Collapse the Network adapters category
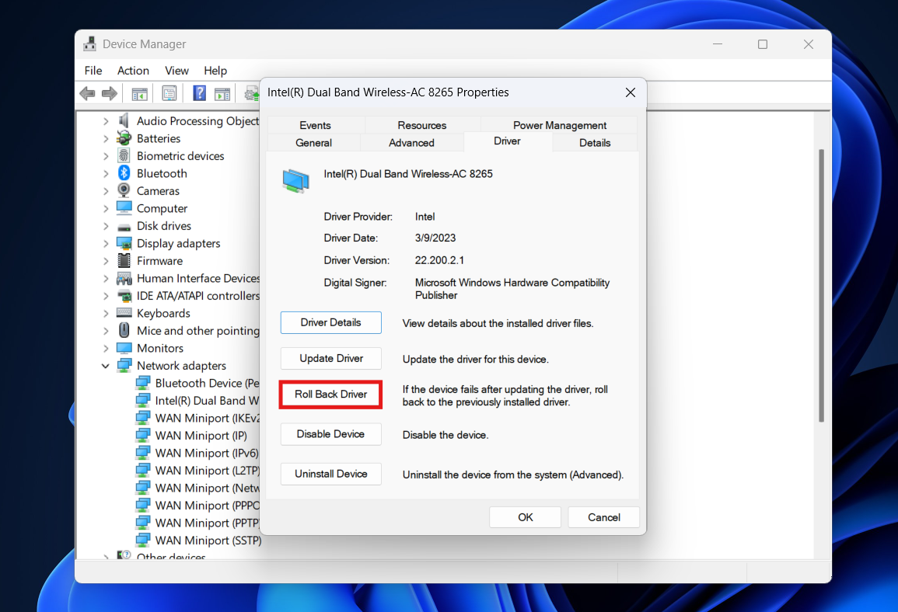 [106, 365]
